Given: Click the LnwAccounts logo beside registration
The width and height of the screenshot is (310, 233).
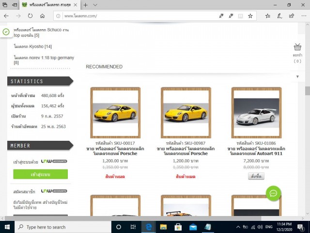Looking at the screenshot, I should click(x=54, y=191).
